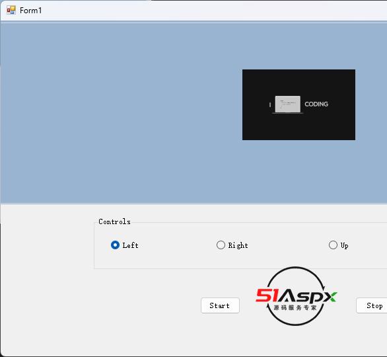Click the black Asp letters in the logo

point(300,296)
